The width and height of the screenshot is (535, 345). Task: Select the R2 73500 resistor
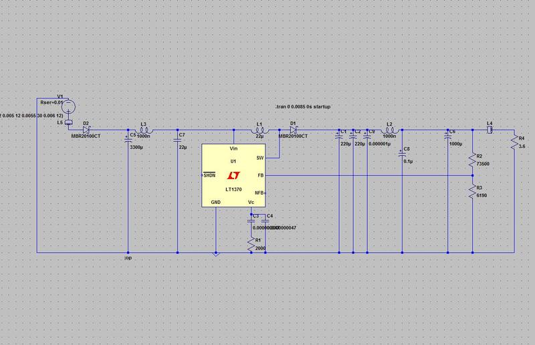tap(473, 160)
